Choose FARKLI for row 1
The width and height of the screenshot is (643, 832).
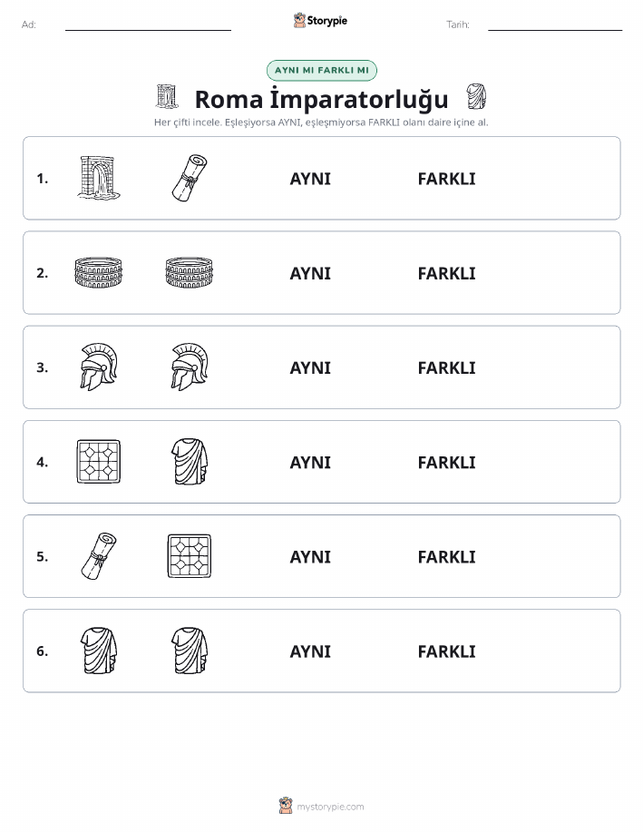pos(446,179)
